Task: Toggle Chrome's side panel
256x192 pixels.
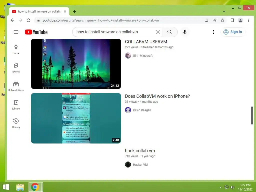Action: [232, 20]
